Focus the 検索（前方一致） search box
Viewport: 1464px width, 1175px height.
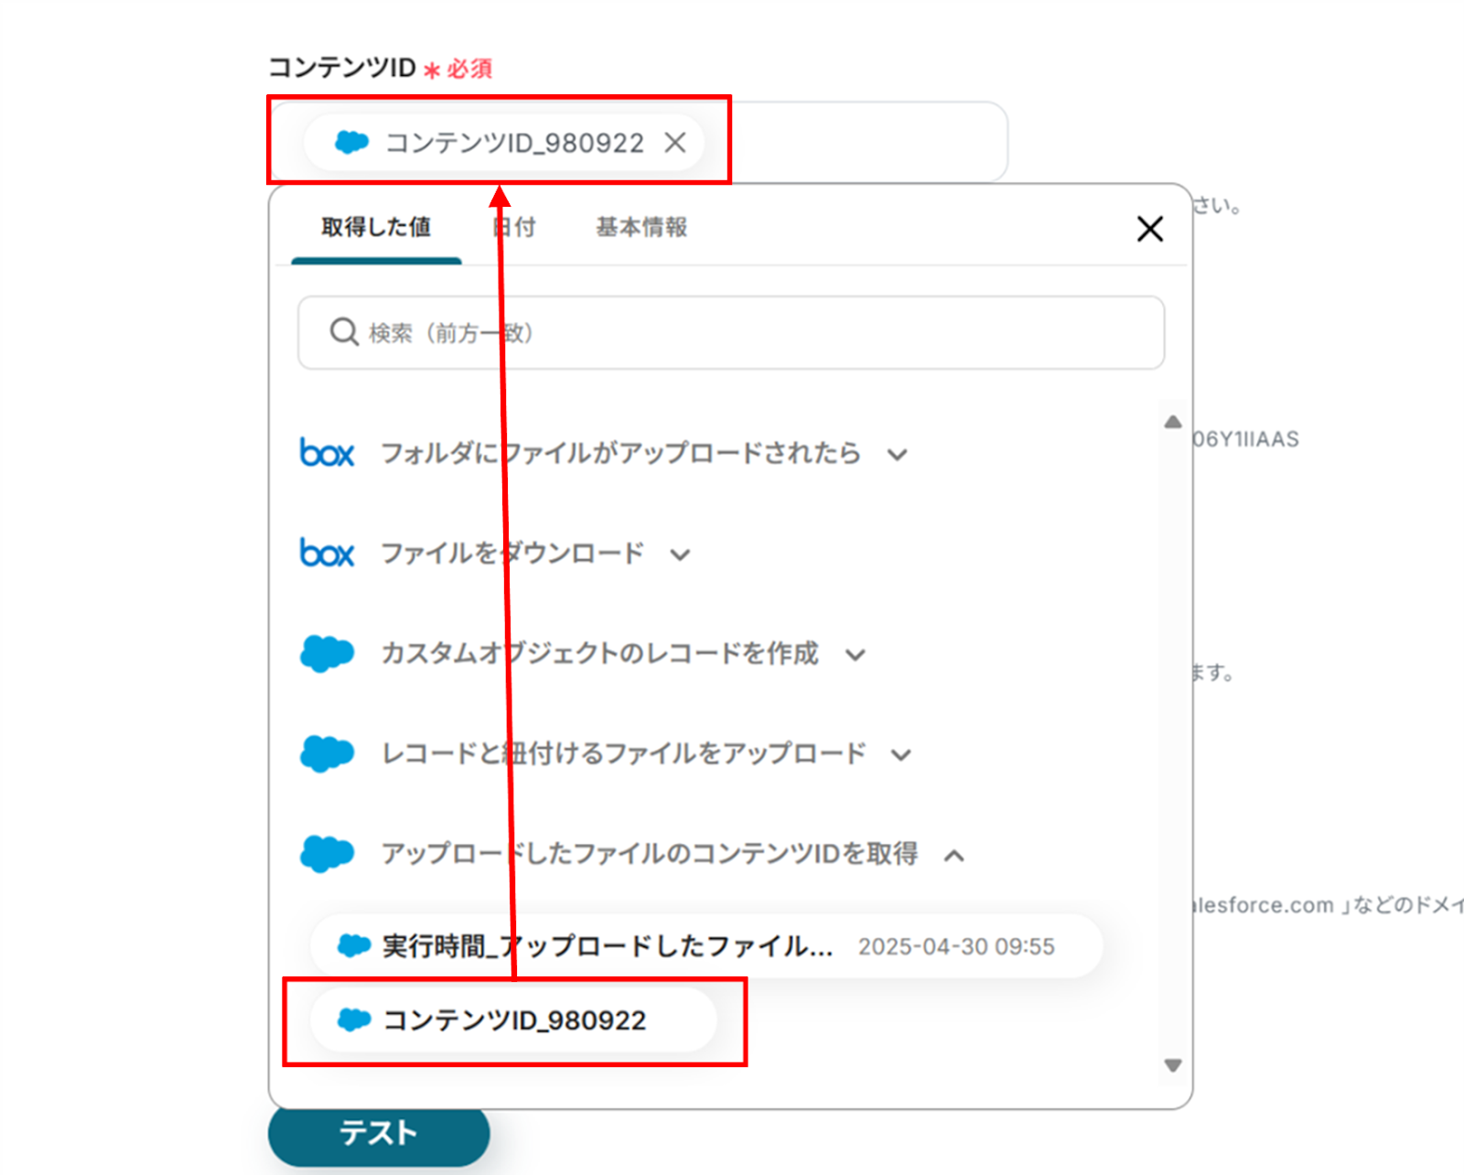[731, 332]
